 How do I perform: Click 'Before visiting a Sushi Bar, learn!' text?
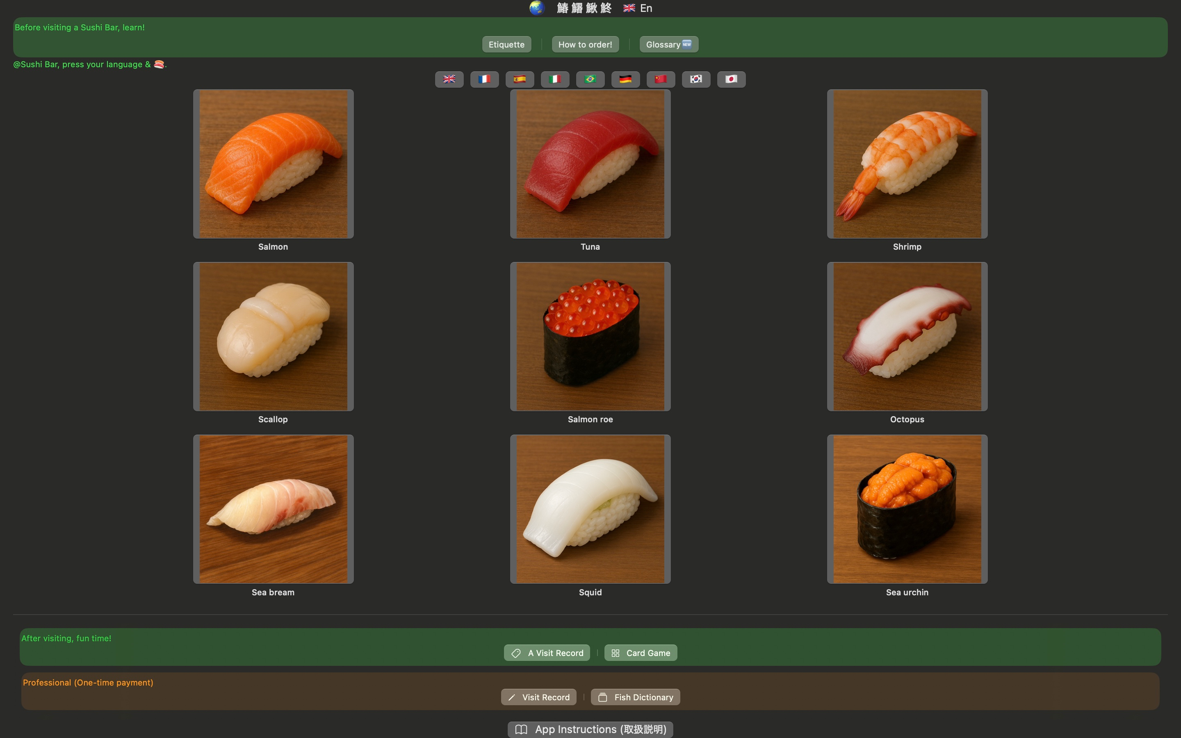80,27
